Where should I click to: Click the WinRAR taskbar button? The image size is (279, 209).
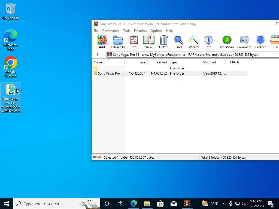pyautogui.click(x=187, y=204)
